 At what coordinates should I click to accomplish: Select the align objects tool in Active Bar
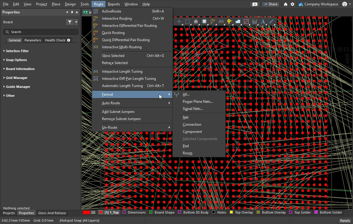click(x=196, y=21)
